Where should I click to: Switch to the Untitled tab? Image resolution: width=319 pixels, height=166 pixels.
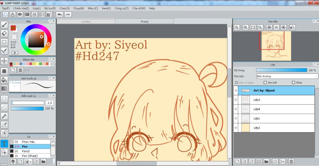[86, 21]
